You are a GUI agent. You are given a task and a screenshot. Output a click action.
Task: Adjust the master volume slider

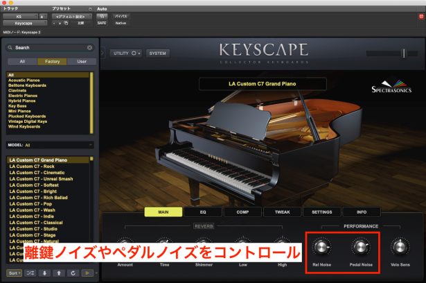tap(404, 53)
